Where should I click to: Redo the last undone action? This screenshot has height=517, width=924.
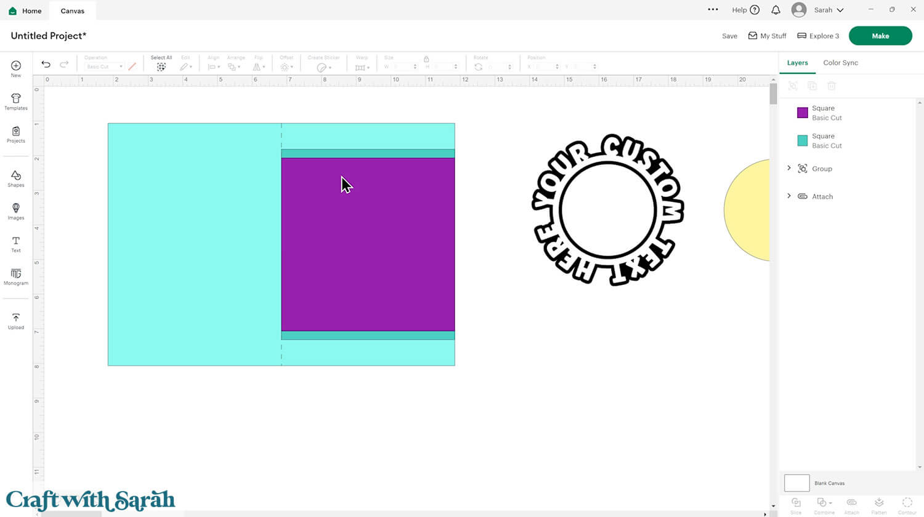64,64
